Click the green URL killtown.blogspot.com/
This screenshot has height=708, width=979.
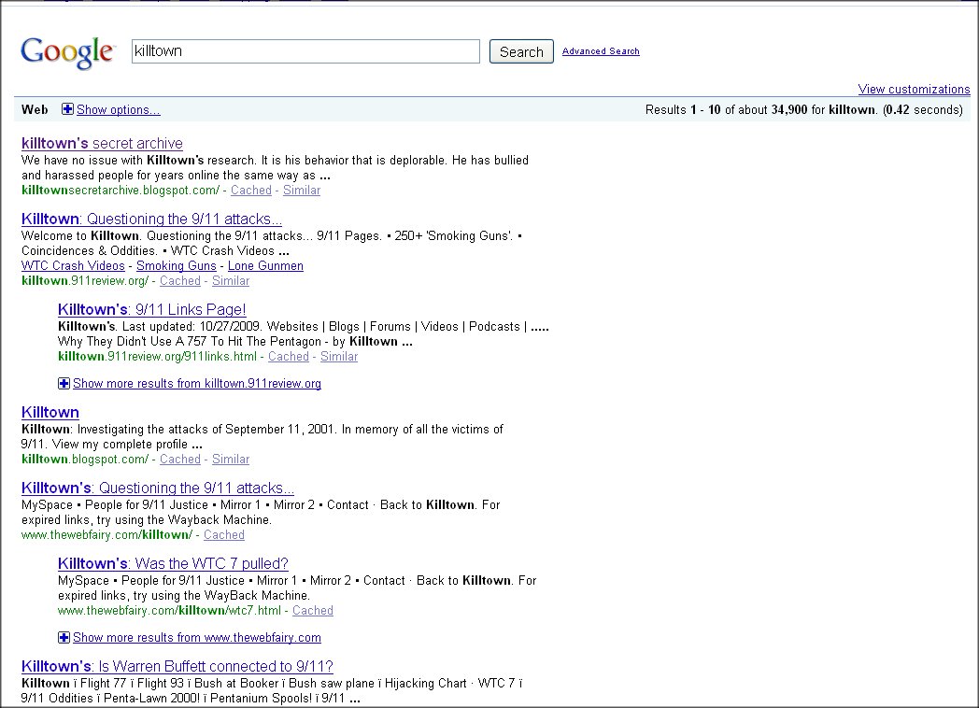(x=85, y=460)
